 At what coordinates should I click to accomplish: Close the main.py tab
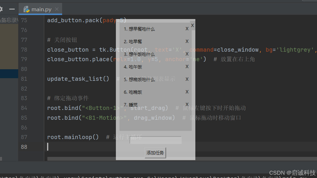pyautogui.click(x=57, y=9)
